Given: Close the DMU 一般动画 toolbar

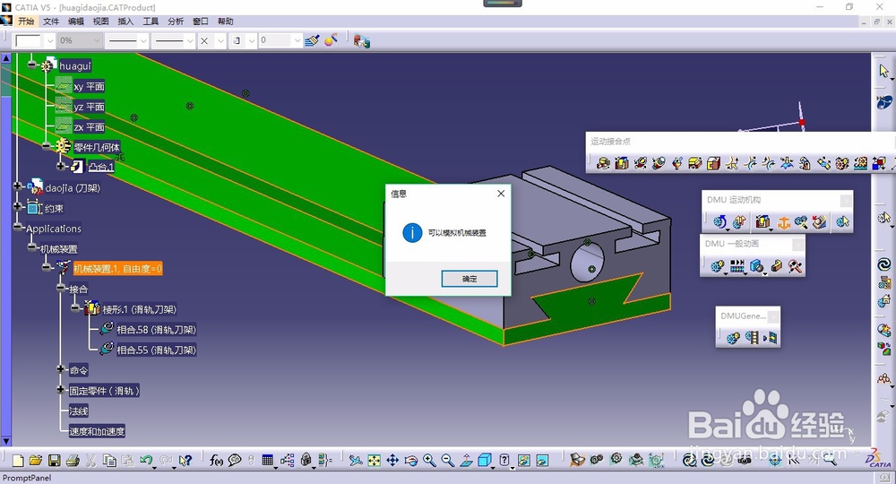Looking at the screenshot, I should pos(797,244).
